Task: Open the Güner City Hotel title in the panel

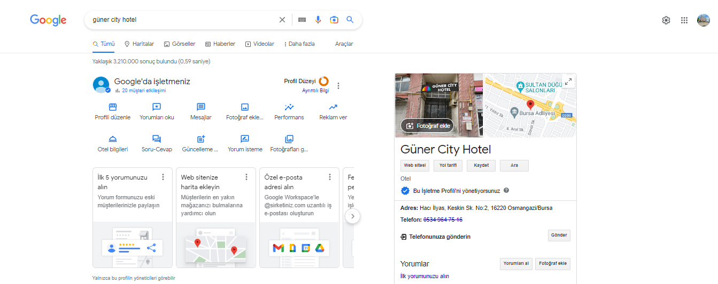Action: tap(446, 150)
